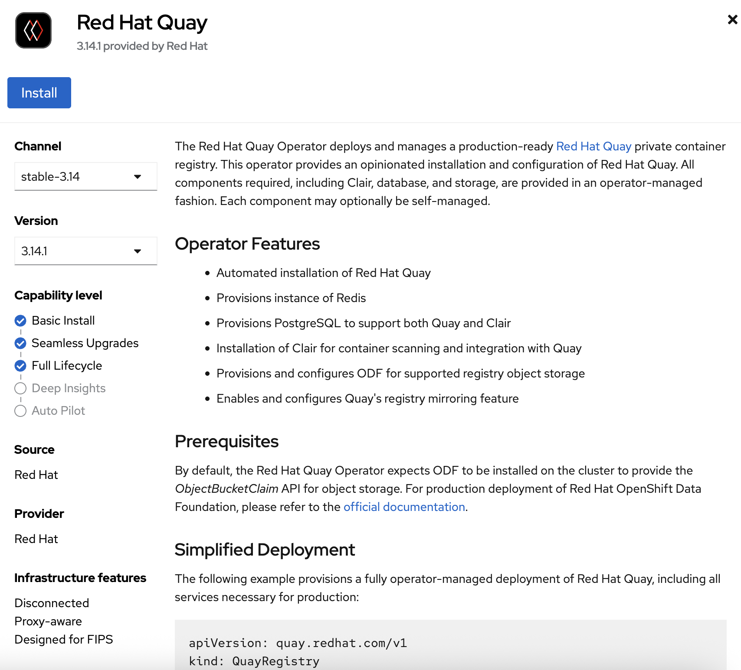Screen dimensions: 741x670
Task: Click the Red Hat Quay logo icon
Action: 33,30
